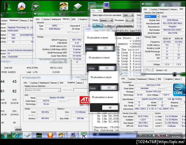Click the GPU memory size 512 MBytes
This screenshot has width=186, height=145.
click(80, 112)
